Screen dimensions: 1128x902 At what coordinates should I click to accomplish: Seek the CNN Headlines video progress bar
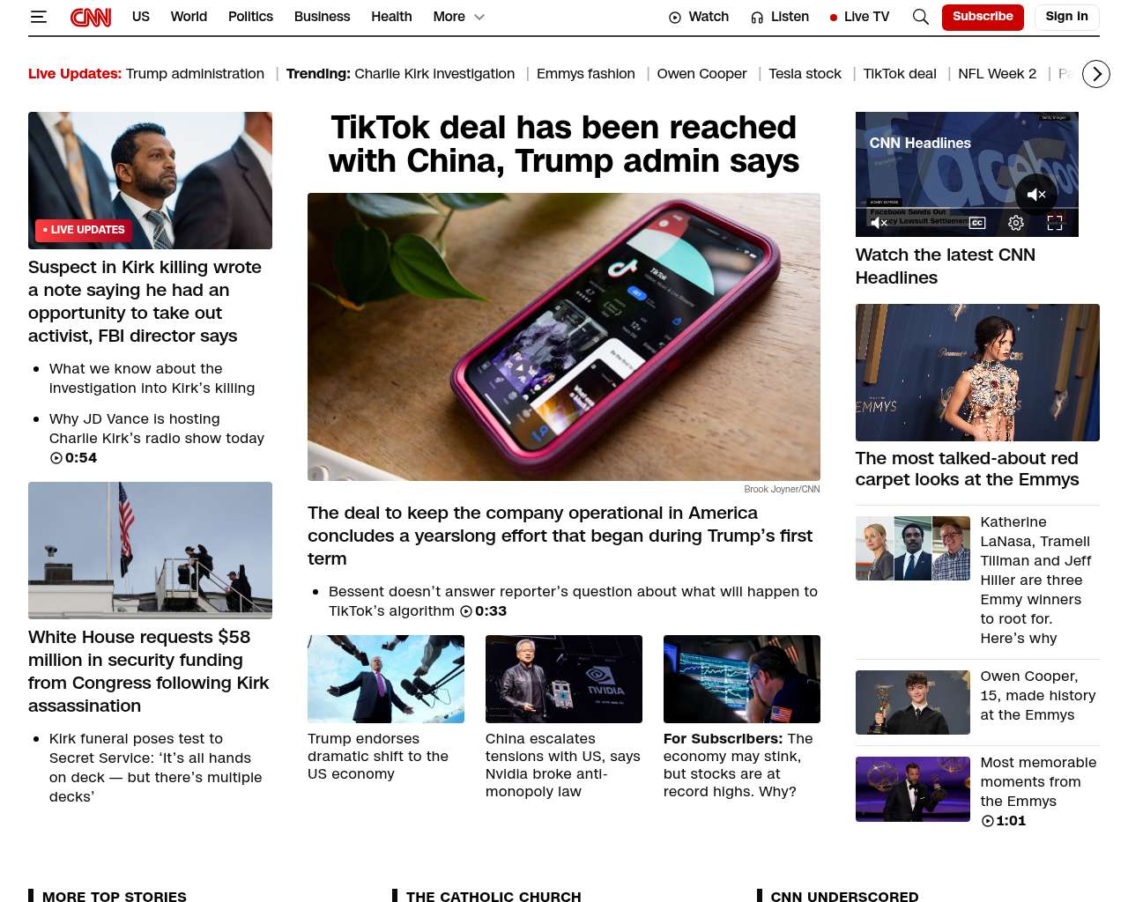967,208
